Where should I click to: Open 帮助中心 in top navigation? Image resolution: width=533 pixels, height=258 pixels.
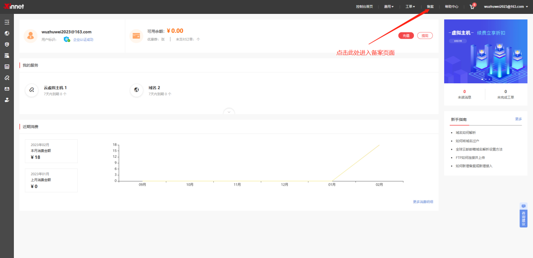click(x=451, y=7)
